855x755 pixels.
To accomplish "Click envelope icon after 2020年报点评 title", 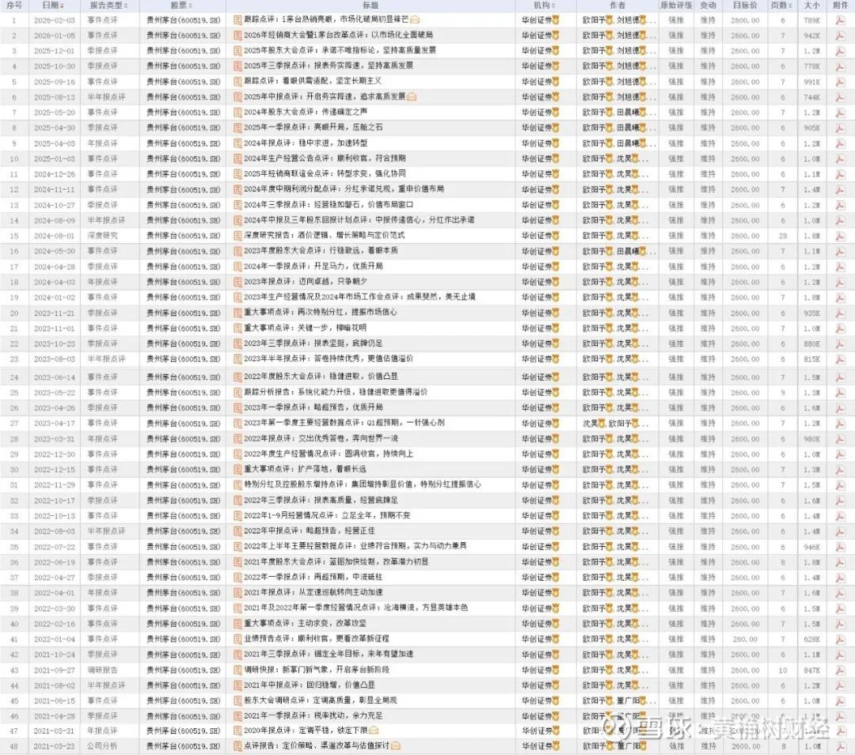I will [x=374, y=730].
